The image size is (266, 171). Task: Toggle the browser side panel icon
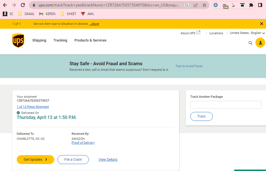click(x=260, y=5)
